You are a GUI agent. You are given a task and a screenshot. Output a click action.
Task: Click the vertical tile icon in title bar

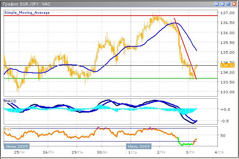point(217,4)
